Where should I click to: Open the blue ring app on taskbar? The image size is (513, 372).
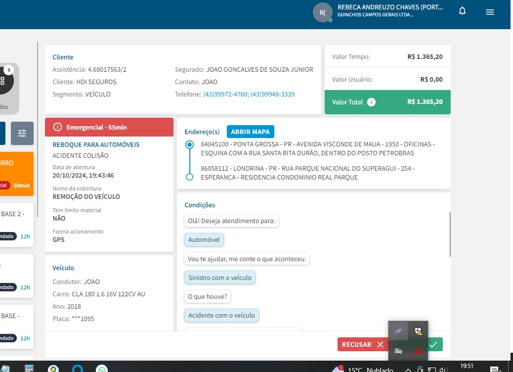78,369
